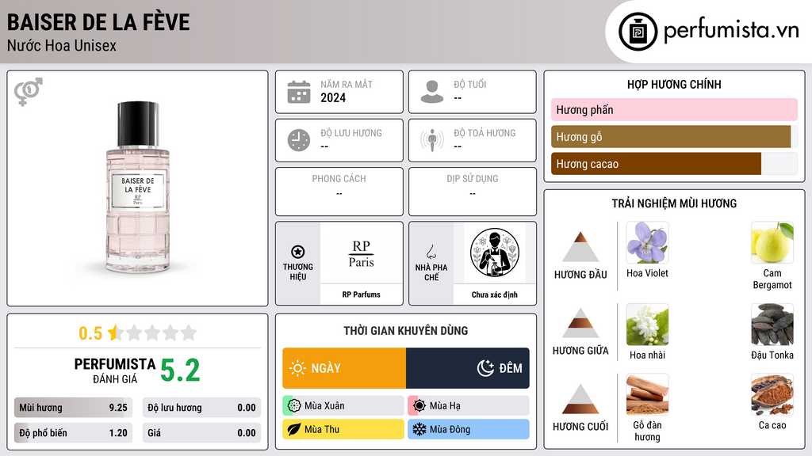Click the person icon beside Độ tuổi
The height and width of the screenshot is (456, 812).
432,92
